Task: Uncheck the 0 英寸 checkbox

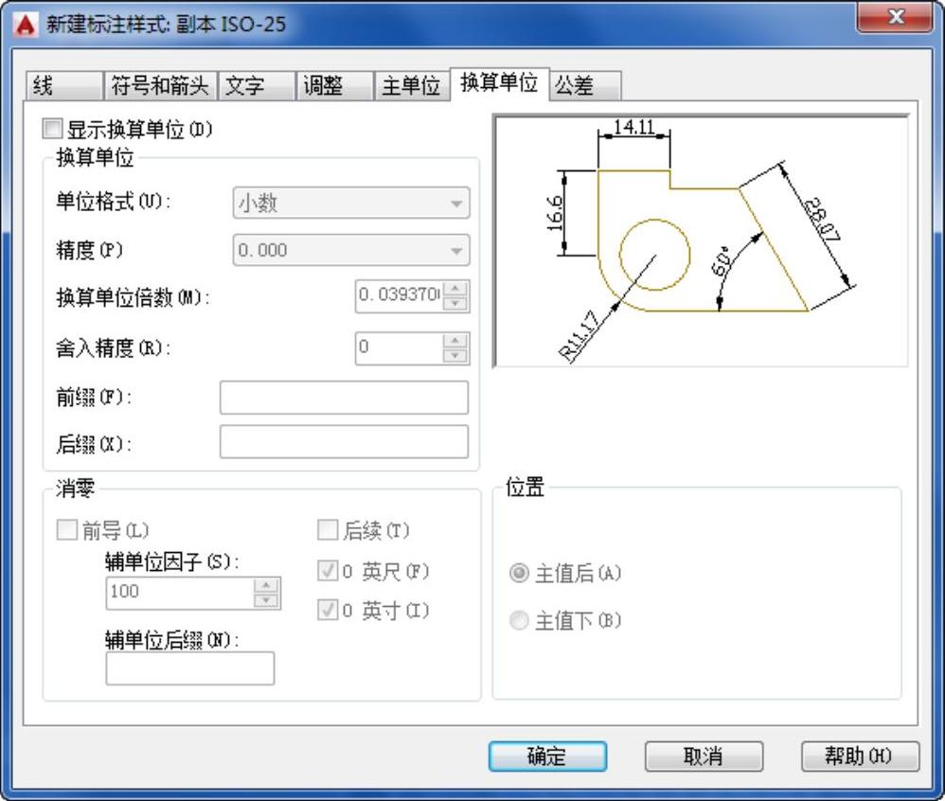Action: [x=327, y=612]
